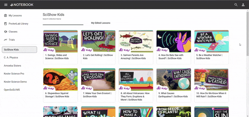Open the hamburger navigation menu
Screen dimensions: 249x117
pos(6,5)
